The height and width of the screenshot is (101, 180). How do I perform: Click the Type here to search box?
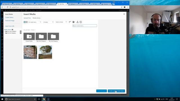(21, 99)
